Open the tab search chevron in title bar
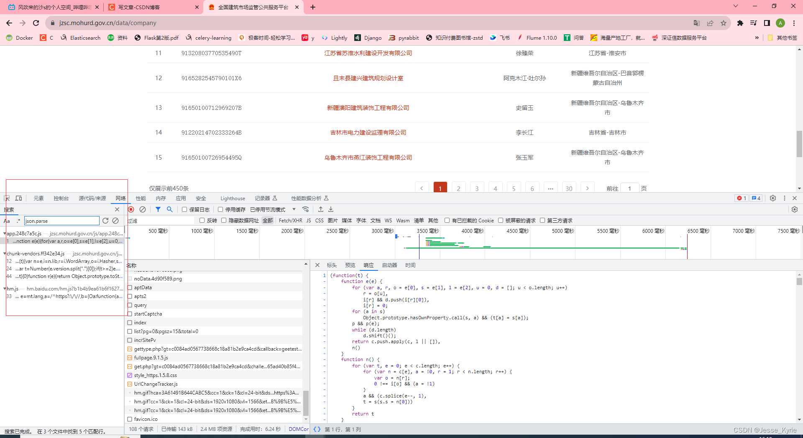Image resolution: width=803 pixels, height=438 pixels. [736, 6]
